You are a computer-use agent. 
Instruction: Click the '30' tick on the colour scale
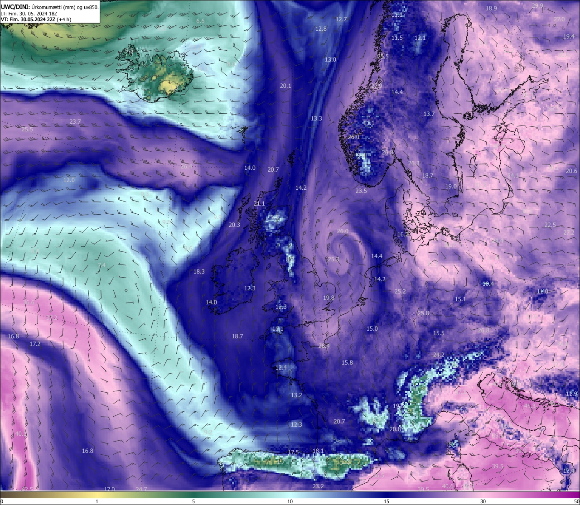pyautogui.click(x=483, y=501)
